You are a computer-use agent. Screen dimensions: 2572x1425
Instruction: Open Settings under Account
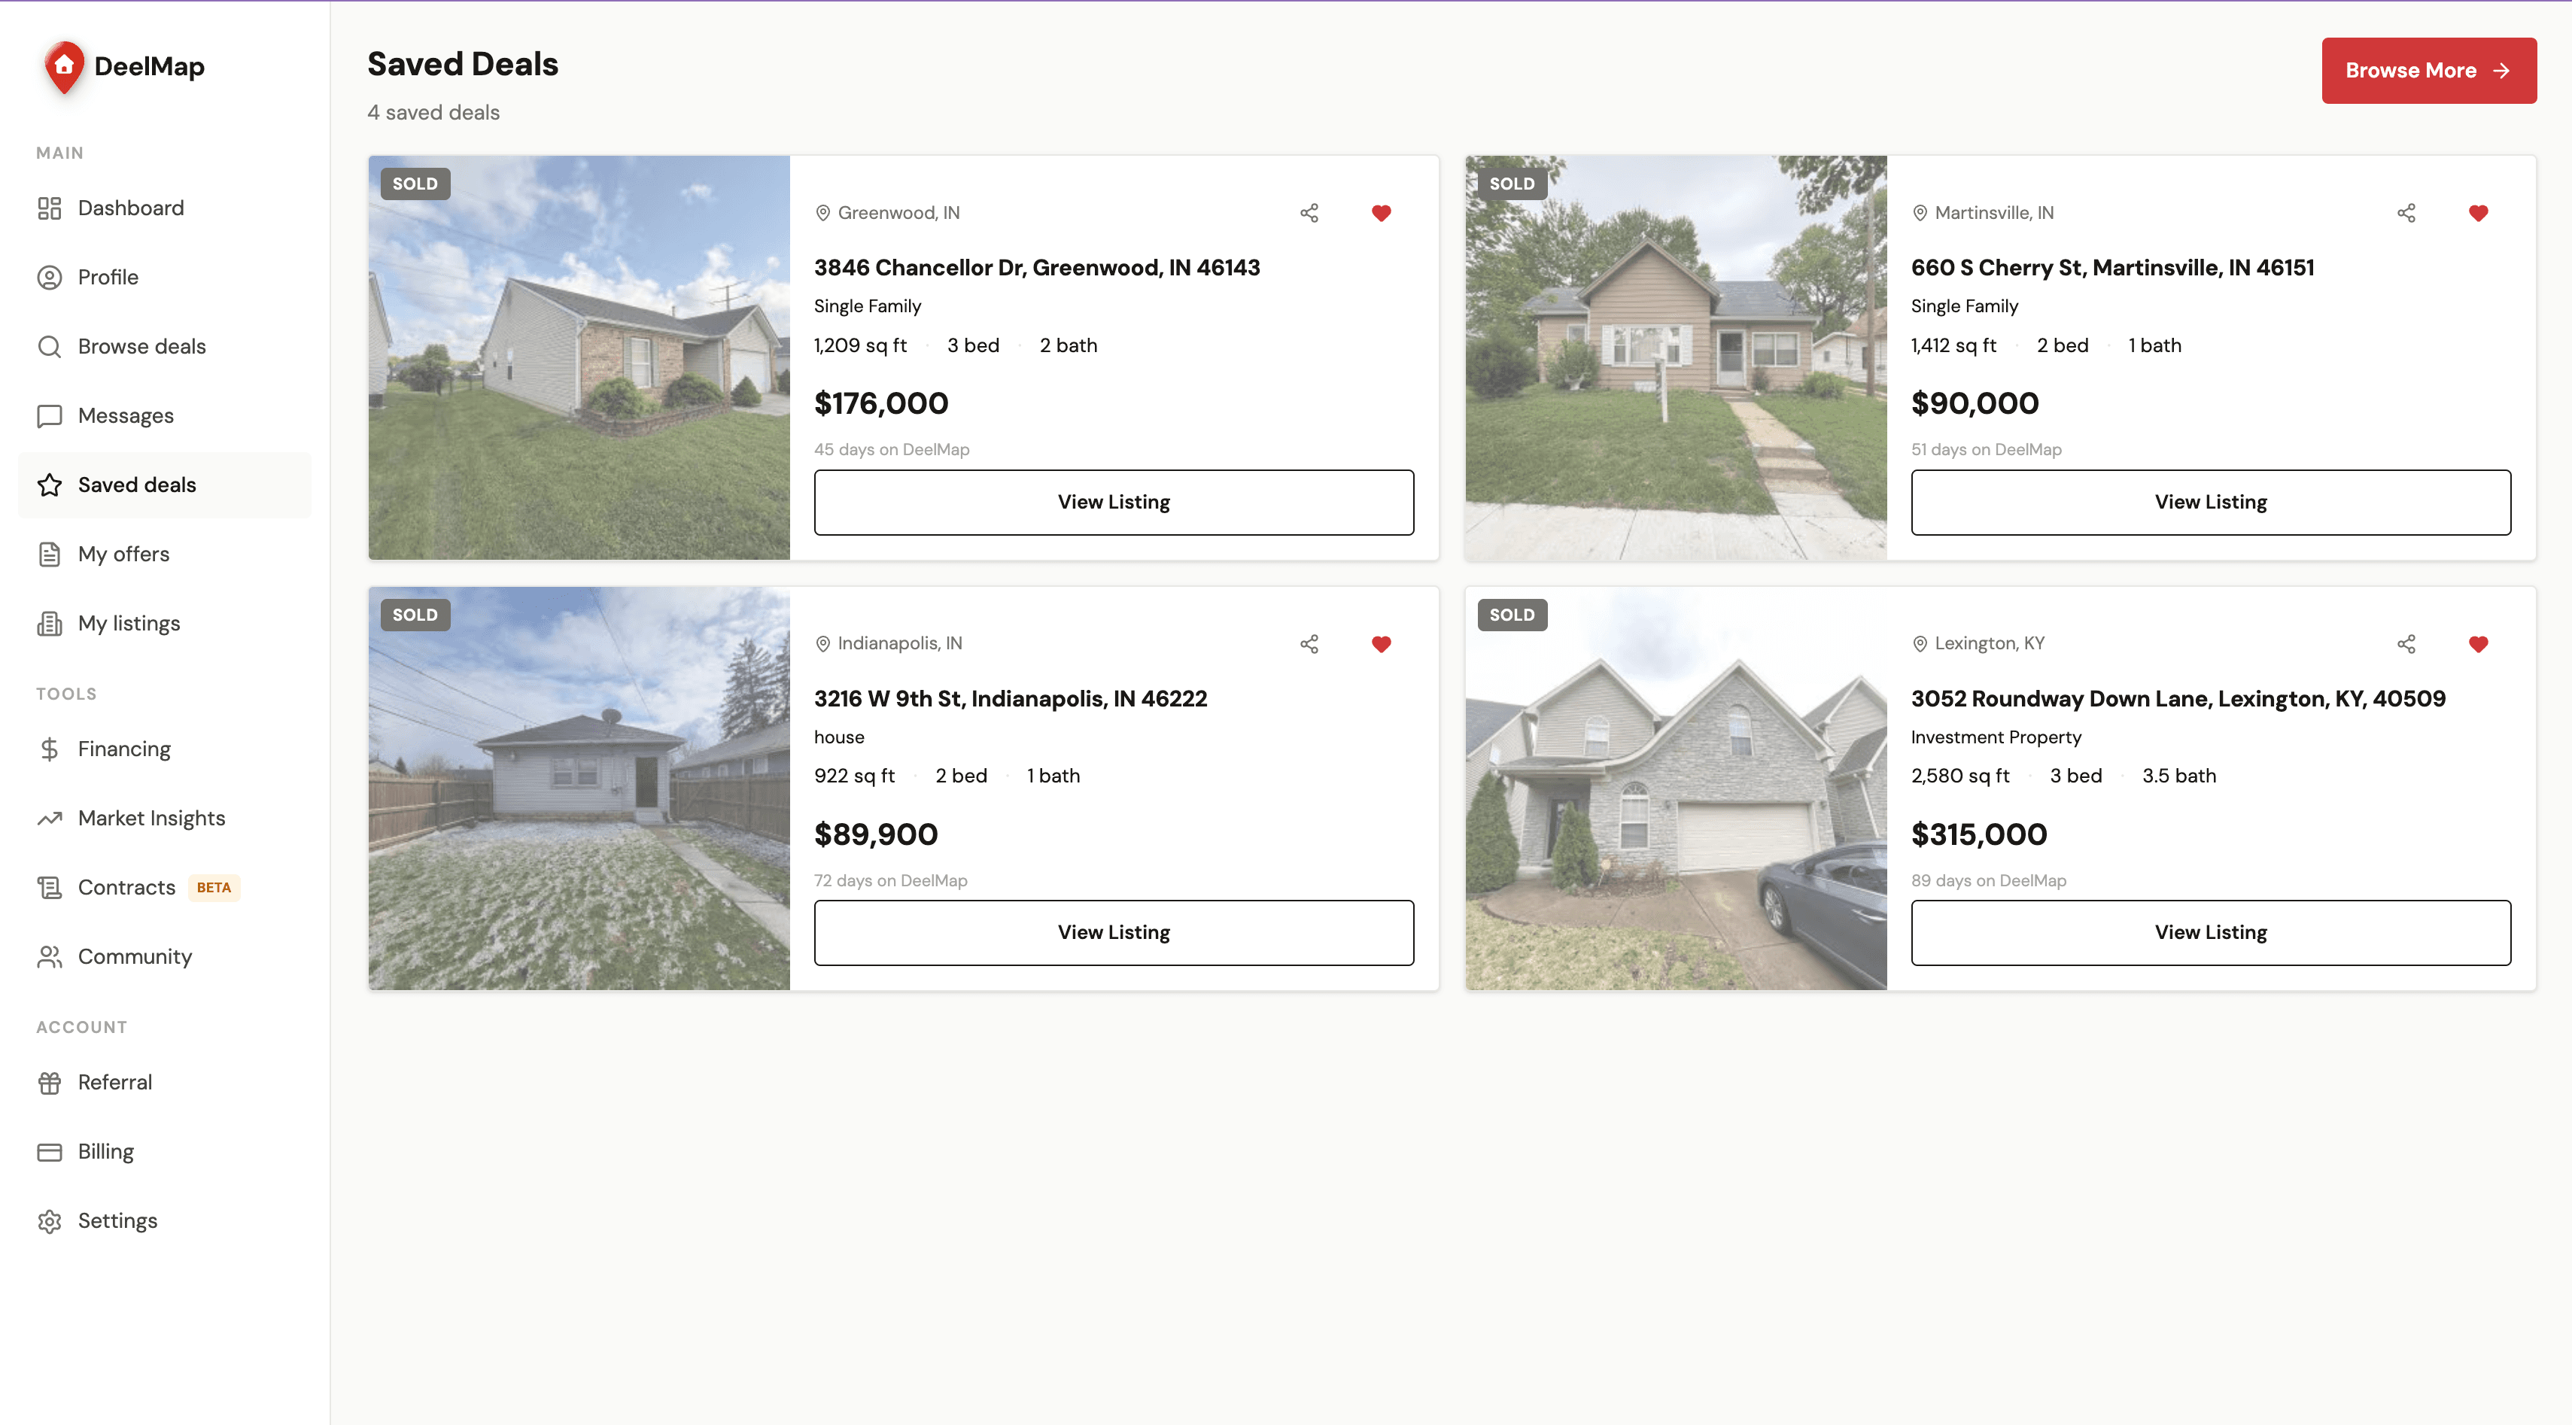[165, 1221]
